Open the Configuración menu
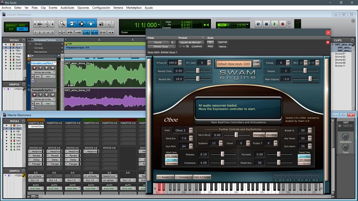Screen dimensions: 358x201 tap(101, 8)
